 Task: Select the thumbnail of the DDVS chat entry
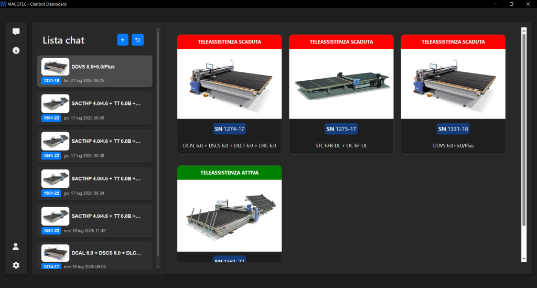pyautogui.click(x=55, y=67)
